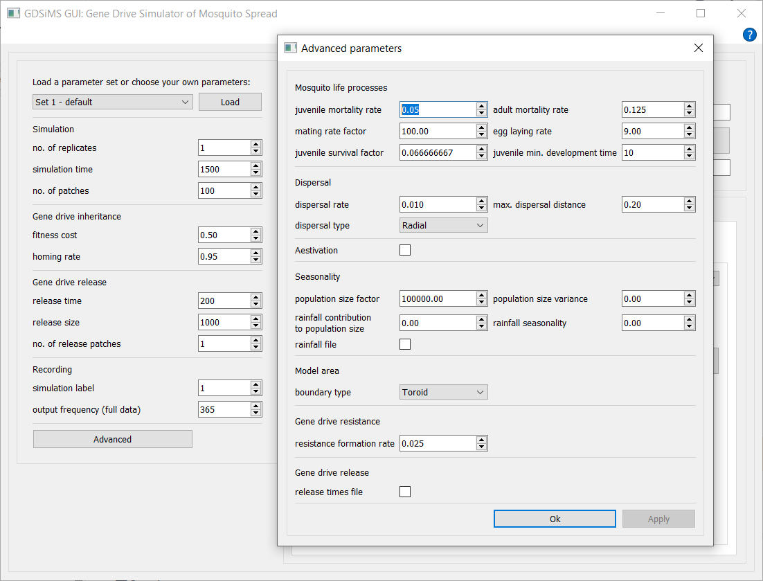Open the blue help question mark icon

tap(749, 35)
